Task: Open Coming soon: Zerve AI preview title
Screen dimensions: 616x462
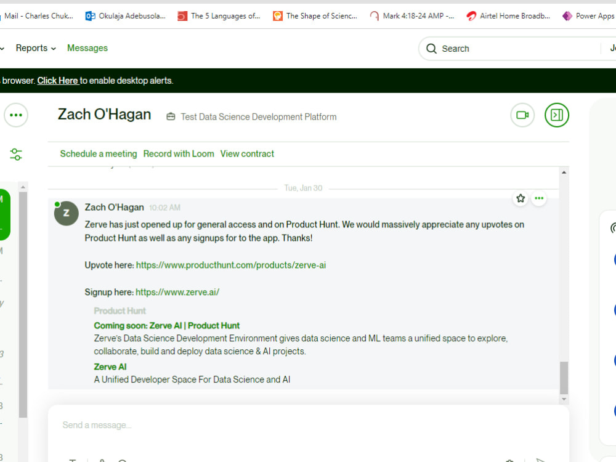Action: click(166, 326)
